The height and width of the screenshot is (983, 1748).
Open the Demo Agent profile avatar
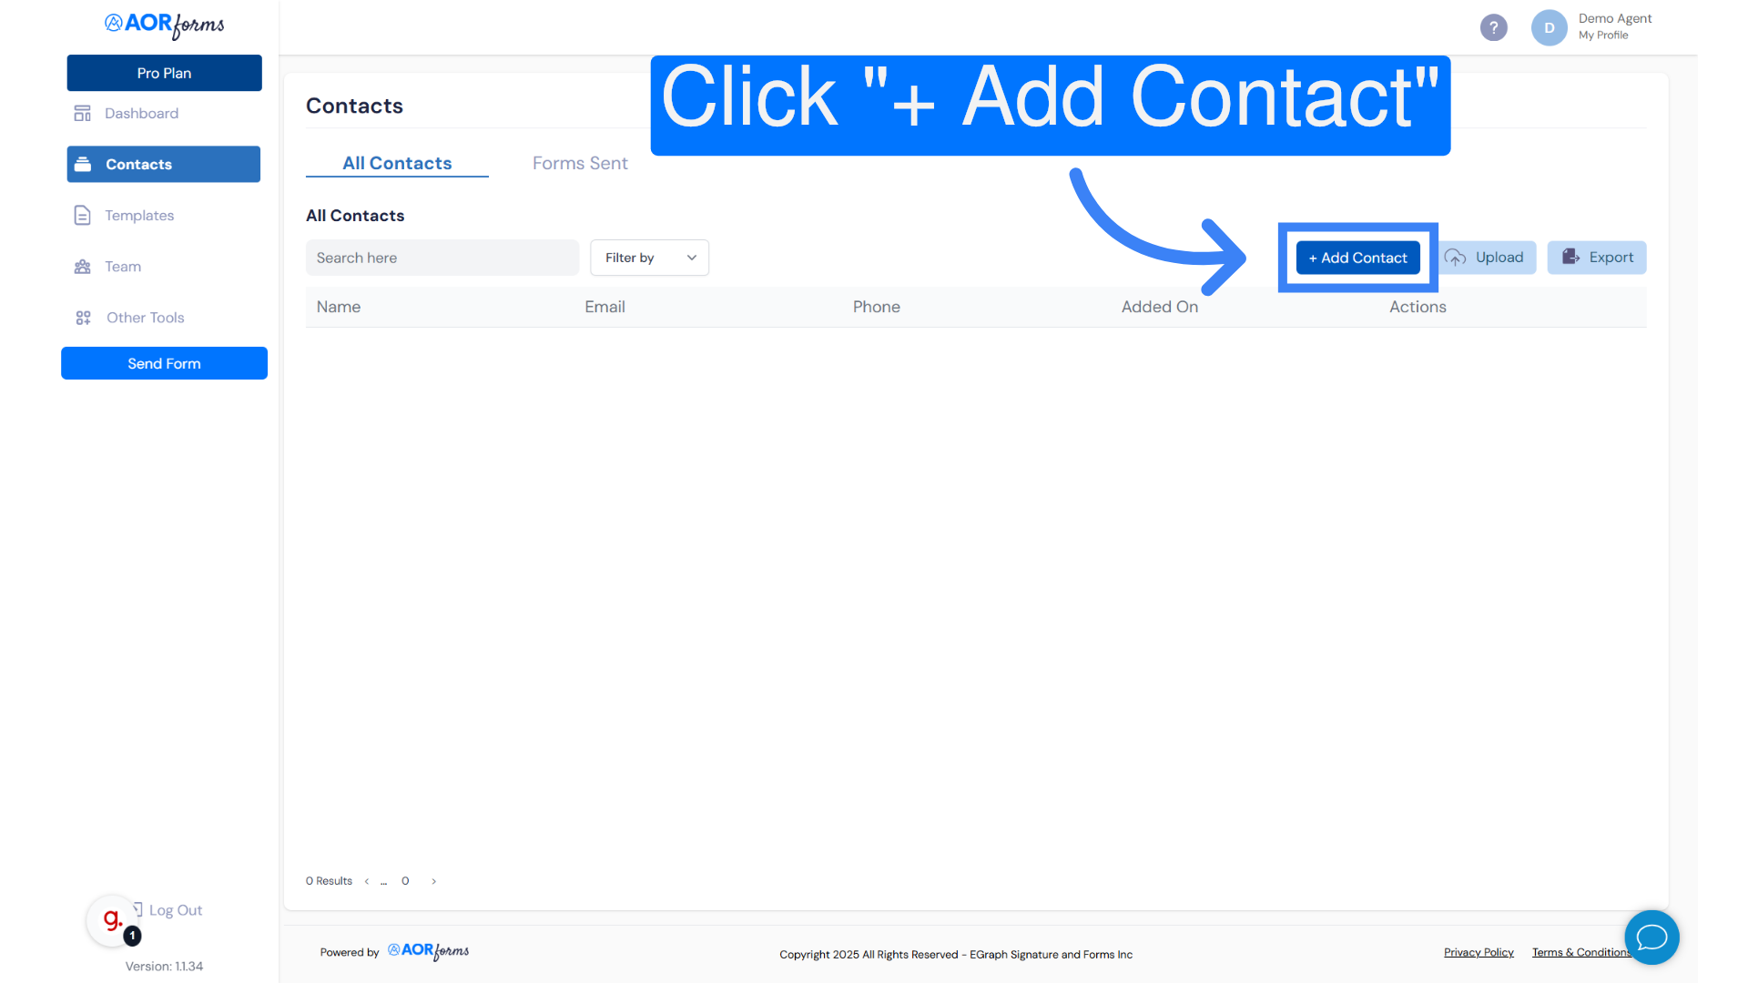[1549, 27]
